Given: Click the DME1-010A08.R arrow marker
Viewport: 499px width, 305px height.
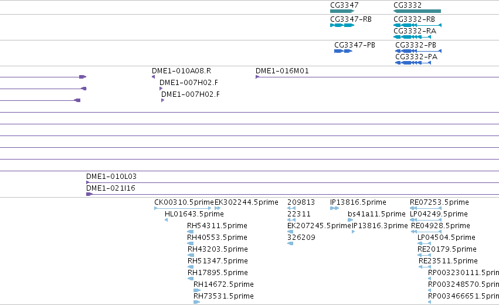Looking at the screenshot, I should (x=154, y=77).
